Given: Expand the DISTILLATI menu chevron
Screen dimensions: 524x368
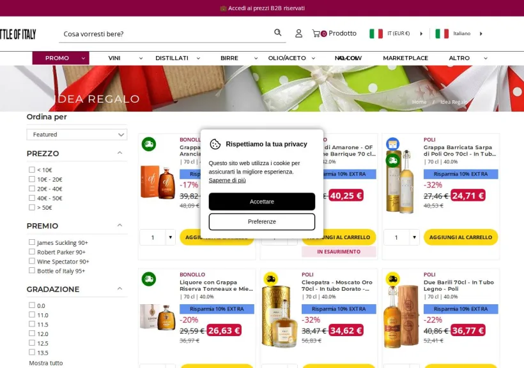Looking at the screenshot, I should click(198, 59).
